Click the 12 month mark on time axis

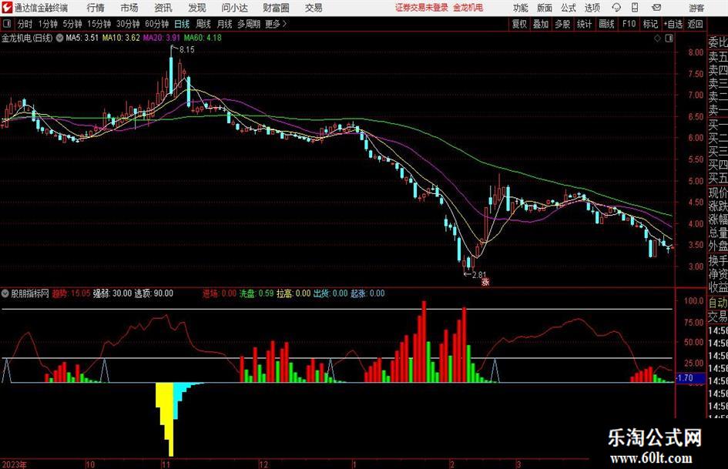pos(263,464)
